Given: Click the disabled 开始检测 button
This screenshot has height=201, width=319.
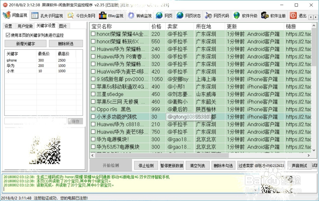Looking at the screenshot, I should (111, 165).
